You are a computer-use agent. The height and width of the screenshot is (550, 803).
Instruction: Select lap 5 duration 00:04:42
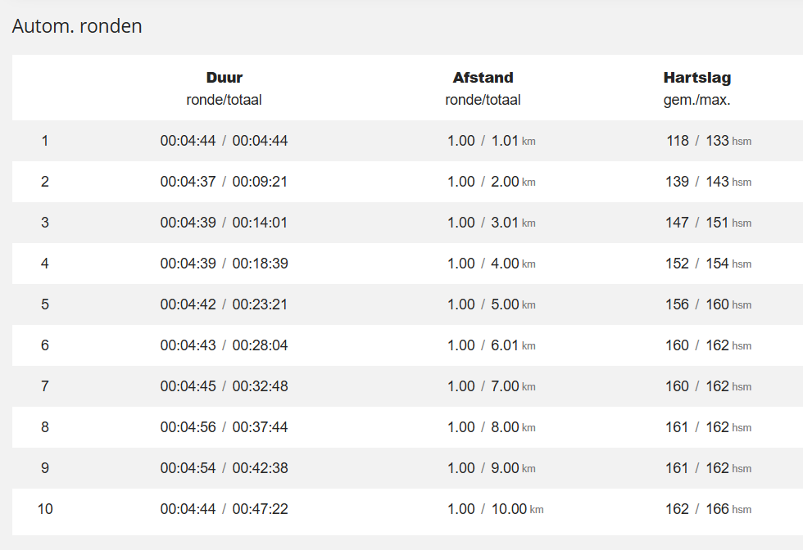coord(188,304)
